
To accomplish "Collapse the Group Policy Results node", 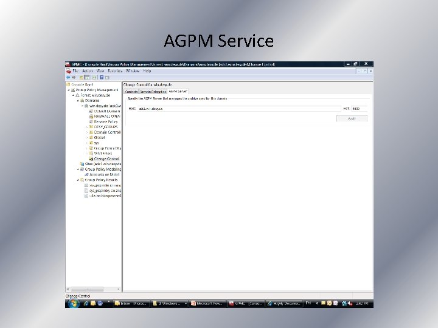I will 78,180.
